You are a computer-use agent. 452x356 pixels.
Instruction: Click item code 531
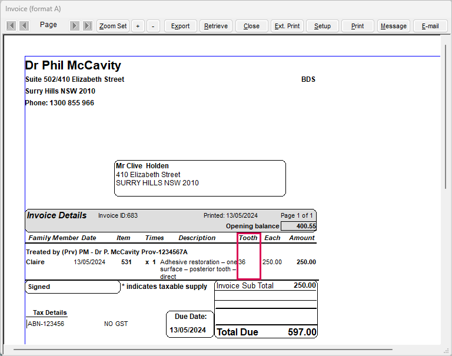(x=127, y=262)
